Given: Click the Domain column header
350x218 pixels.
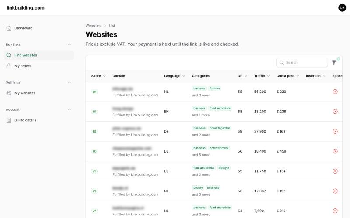Looking at the screenshot, I should [x=119, y=76].
